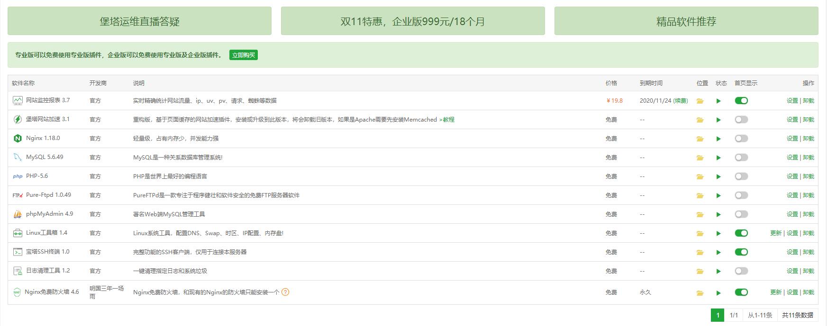Click status play icon for 日志清理工具
The height and width of the screenshot is (326, 827).
[718, 271]
